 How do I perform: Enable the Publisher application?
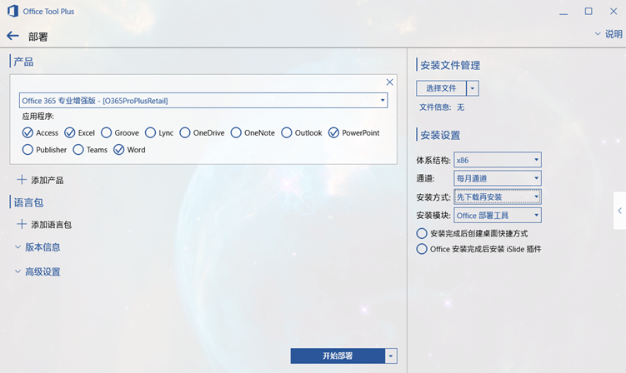coord(28,150)
